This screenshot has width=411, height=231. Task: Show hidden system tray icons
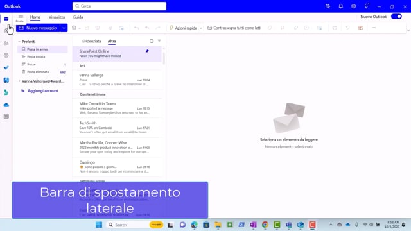331,225
